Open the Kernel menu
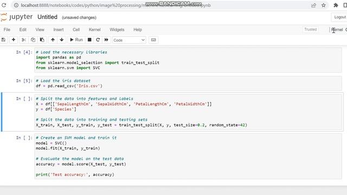Screen dimensions: 347x195 pyautogui.click(x=94, y=30)
